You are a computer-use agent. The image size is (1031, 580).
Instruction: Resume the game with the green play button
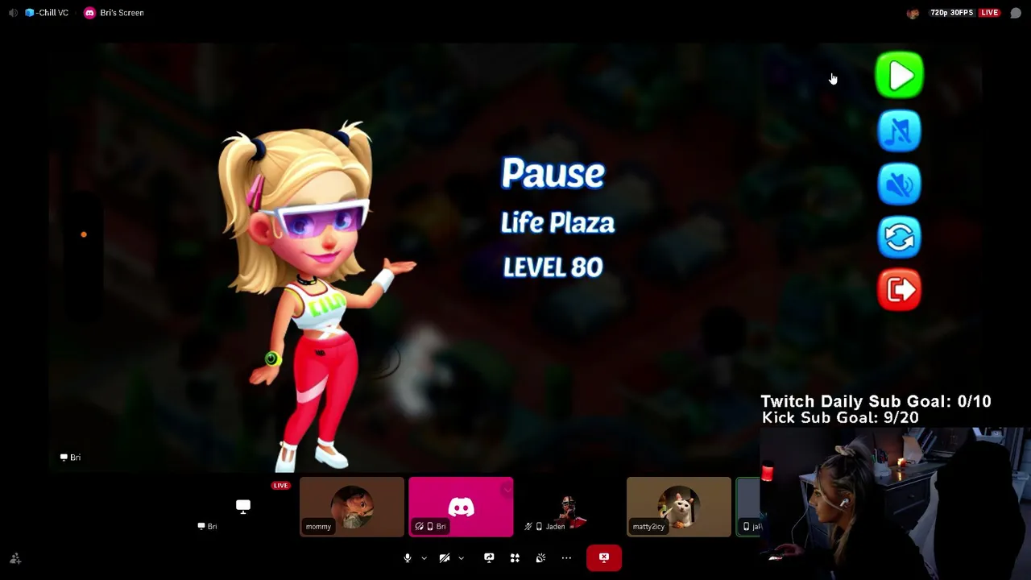coord(899,76)
